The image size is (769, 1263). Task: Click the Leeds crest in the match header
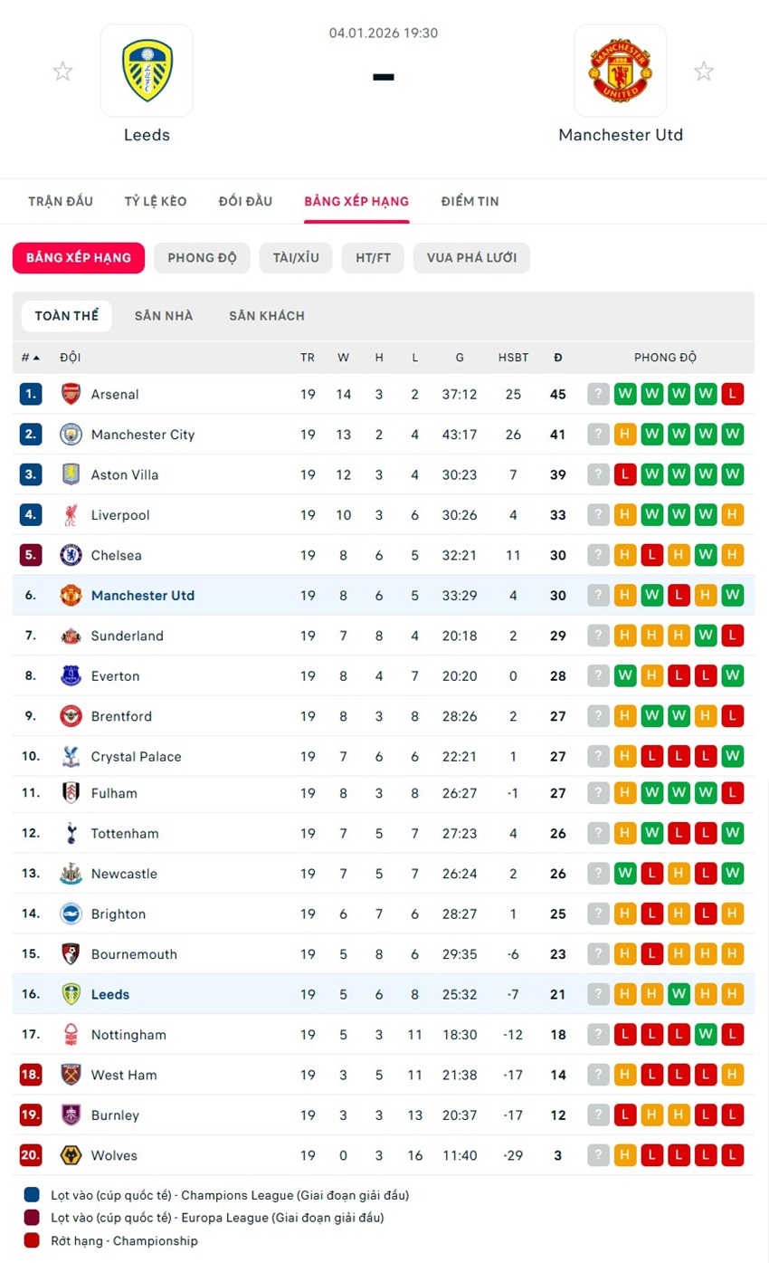pos(147,71)
